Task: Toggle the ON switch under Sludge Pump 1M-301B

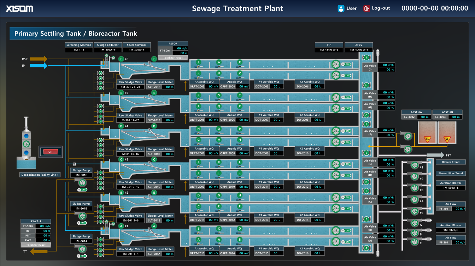Action: [82, 223]
